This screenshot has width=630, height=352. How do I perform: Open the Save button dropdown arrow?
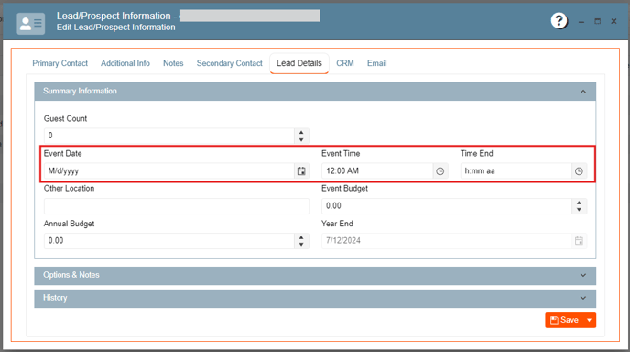click(x=590, y=320)
